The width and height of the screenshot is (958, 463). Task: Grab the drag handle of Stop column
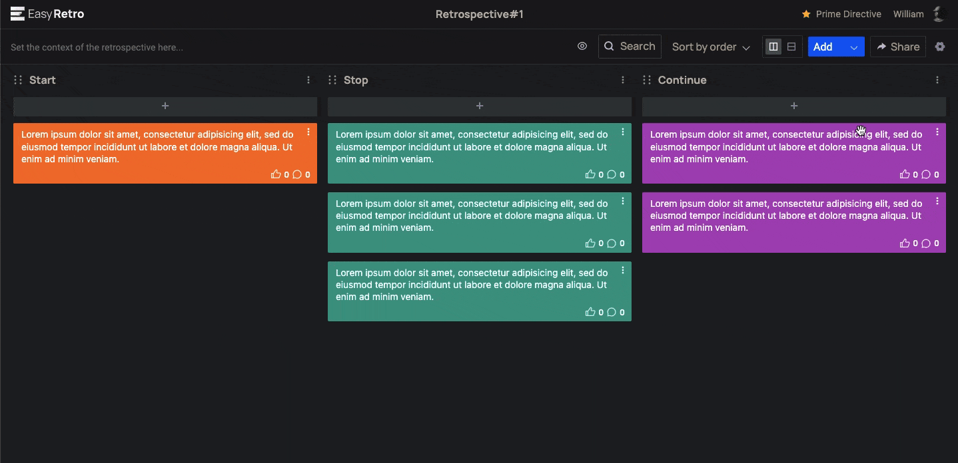[x=332, y=80]
